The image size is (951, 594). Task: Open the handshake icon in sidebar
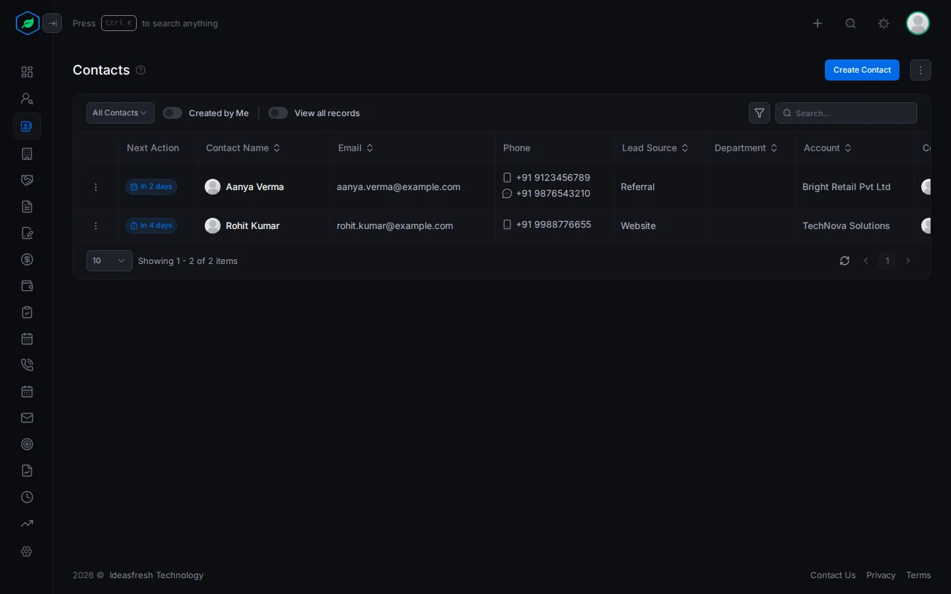pyautogui.click(x=27, y=180)
